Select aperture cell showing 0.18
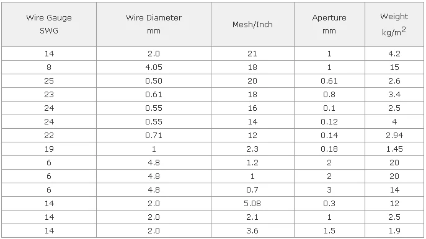The height and width of the screenshot is (239, 426). pos(329,149)
